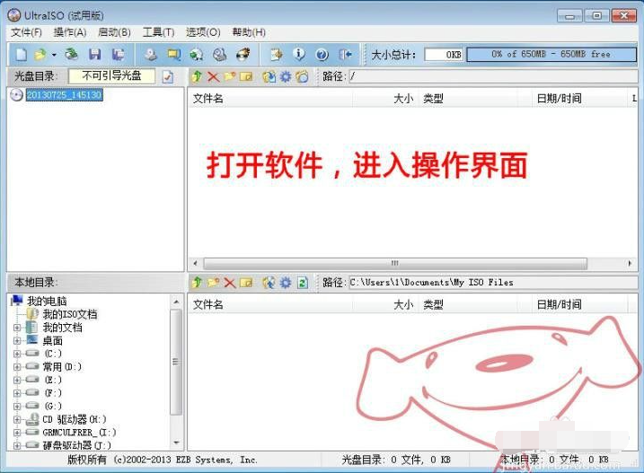Click 文件名 column header in disc list

(x=208, y=99)
